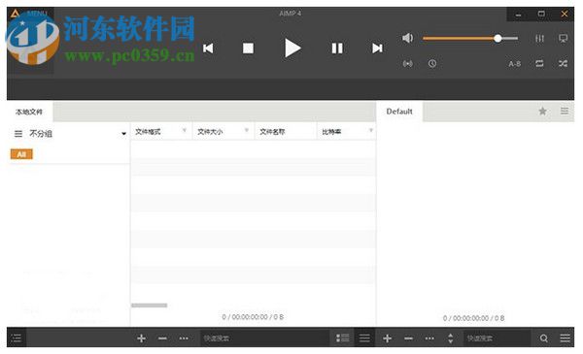Skip to the previous track
Viewport: 583px width, 354px height.
pos(208,48)
